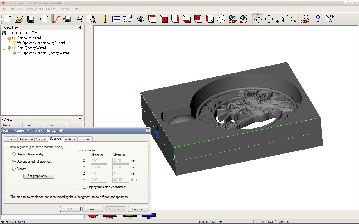
Task: Select the isometric wireframe view icon
Action: tap(221, 19)
